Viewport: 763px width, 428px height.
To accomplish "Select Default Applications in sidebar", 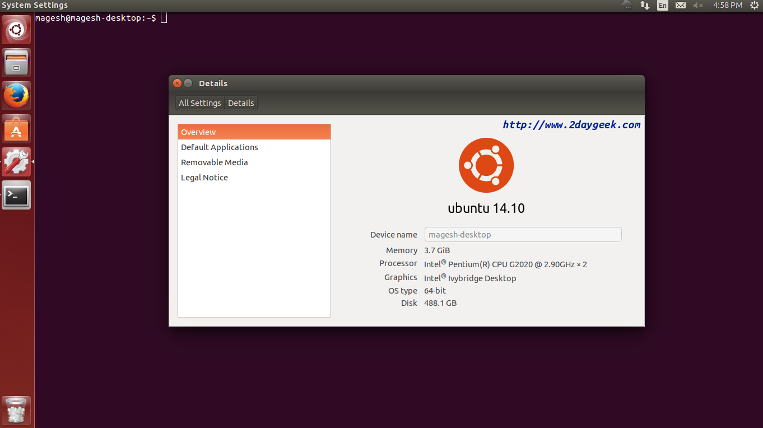I will tap(220, 147).
